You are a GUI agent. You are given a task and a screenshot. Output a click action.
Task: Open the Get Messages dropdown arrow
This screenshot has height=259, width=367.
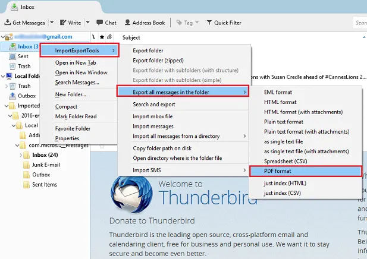(x=52, y=23)
